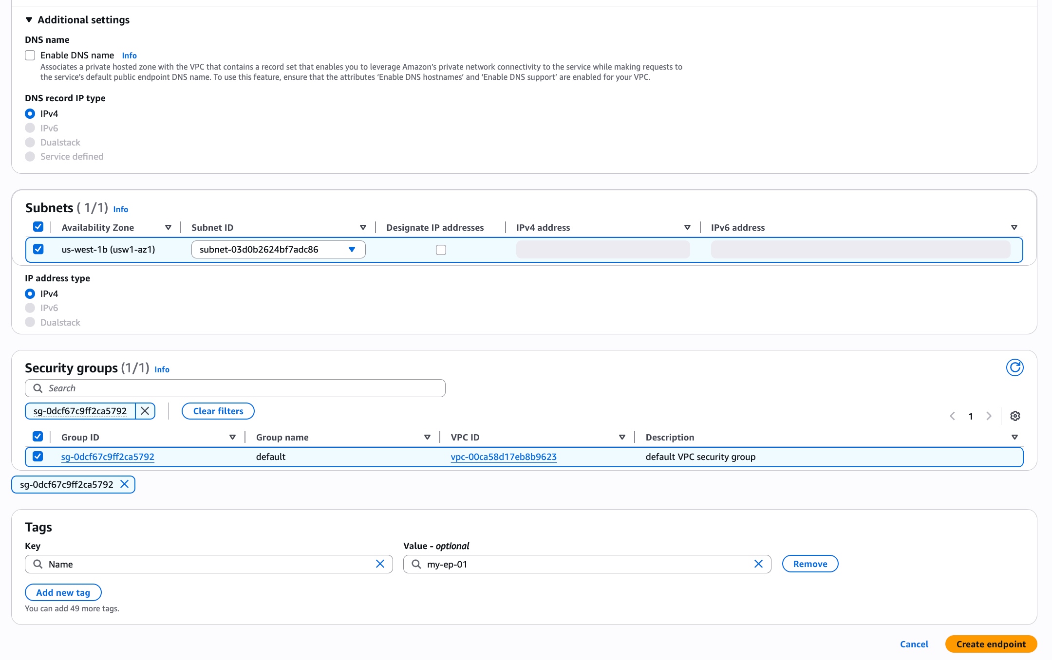Image resolution: width=1052 pixels, height=660 pixels.
Task: Sort the Group name column
Action: 428,437
